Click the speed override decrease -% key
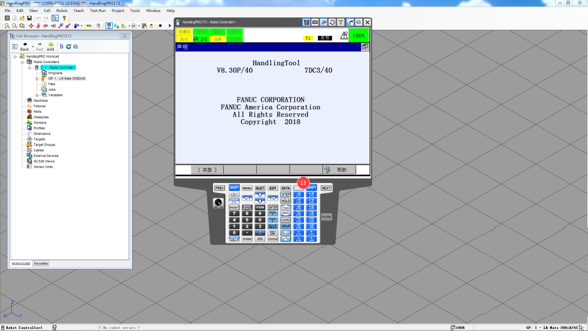The image size is (588, 331). [x=286, y=239]
